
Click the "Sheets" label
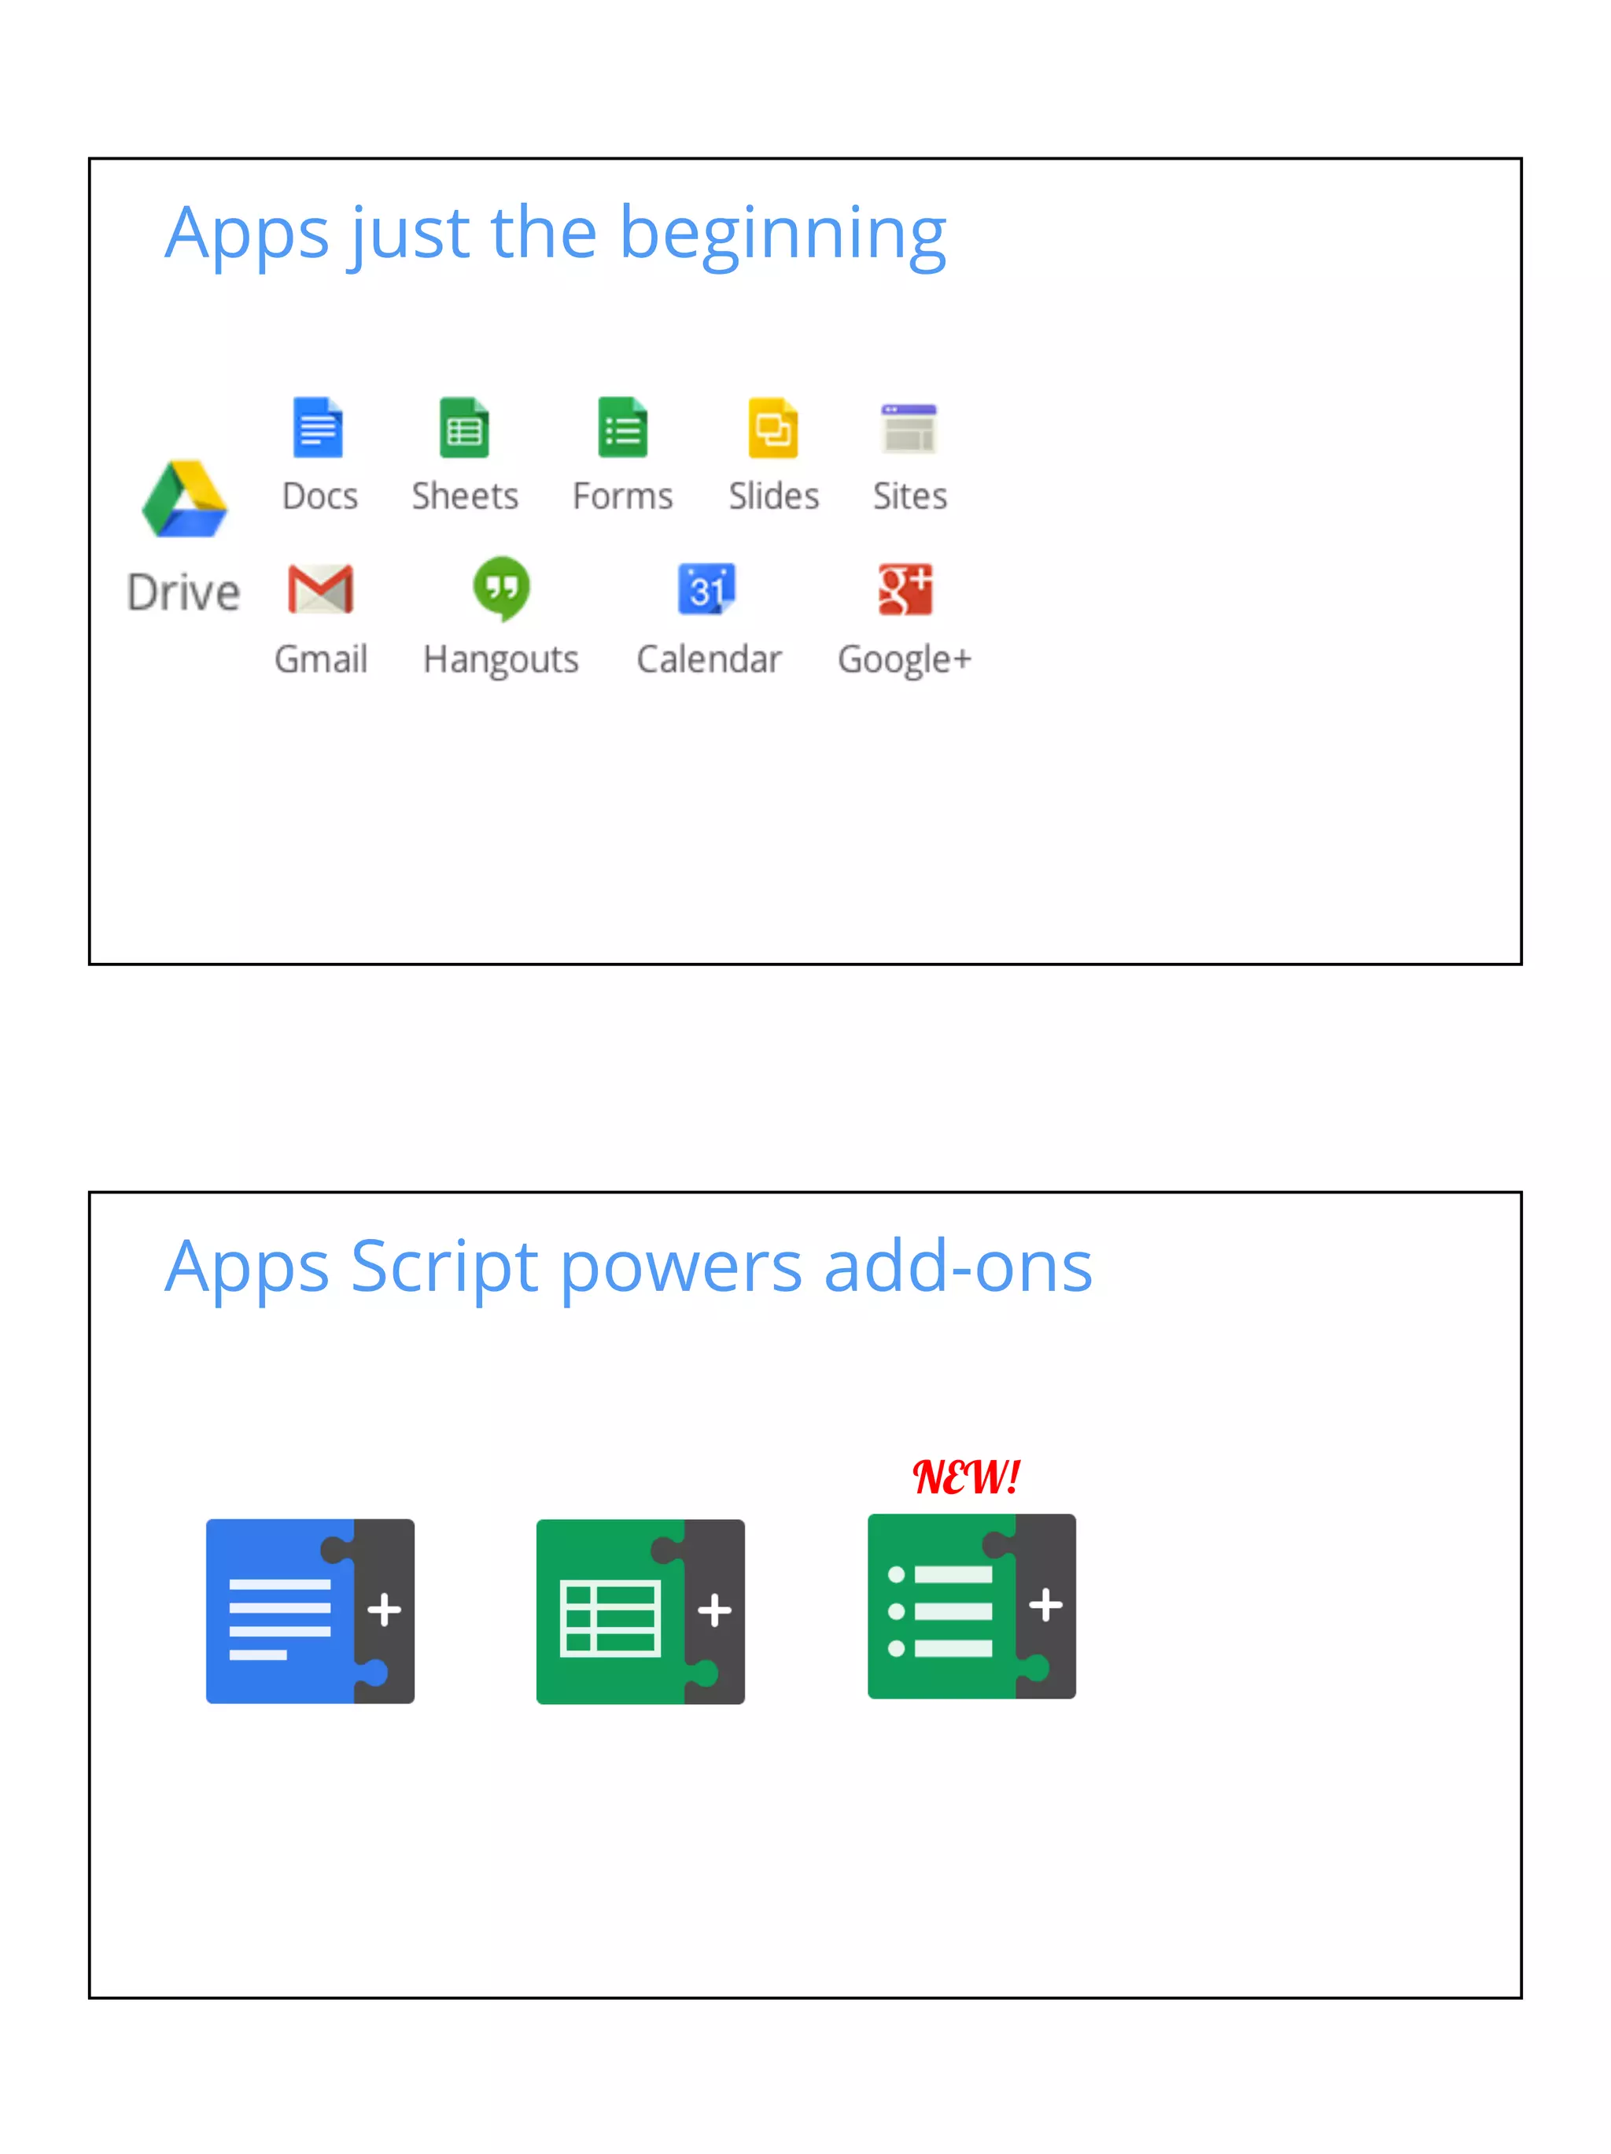pyautogui.click(x=466, y=496)
